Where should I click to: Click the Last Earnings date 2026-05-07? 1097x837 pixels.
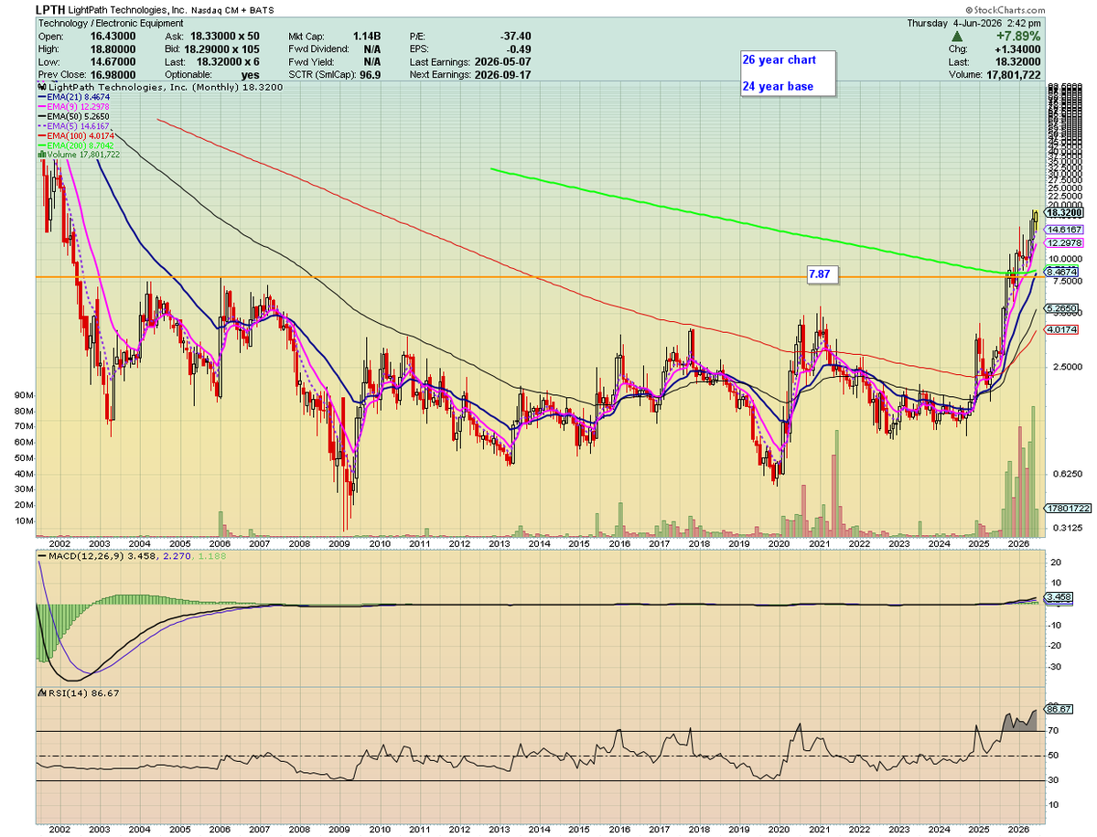pos(502,61)
